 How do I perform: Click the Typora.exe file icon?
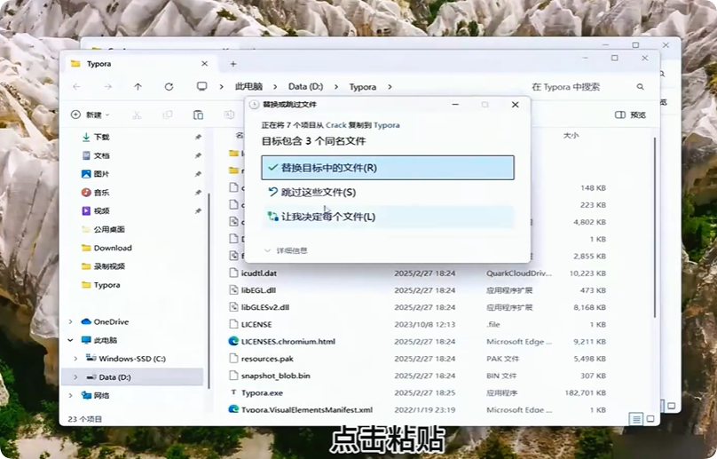(x=233, y=392)
